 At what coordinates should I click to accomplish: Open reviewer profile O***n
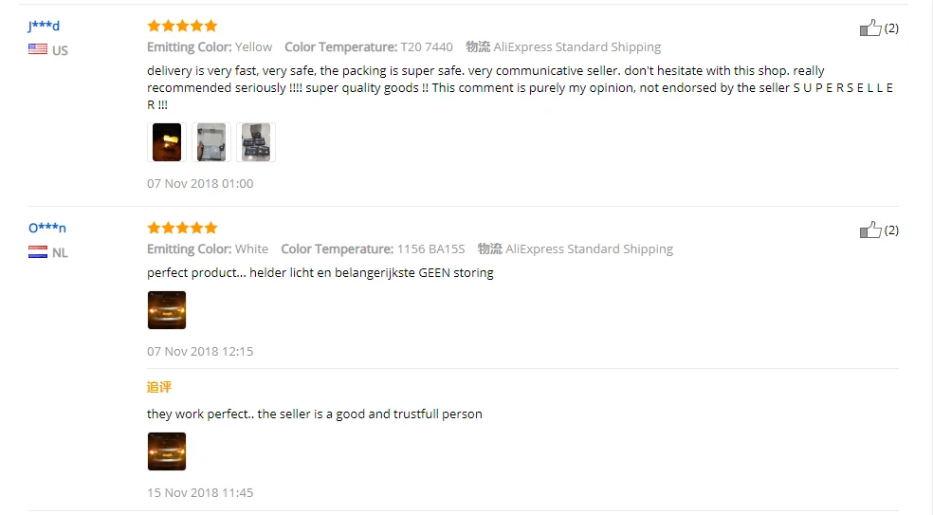click(47, 228)
